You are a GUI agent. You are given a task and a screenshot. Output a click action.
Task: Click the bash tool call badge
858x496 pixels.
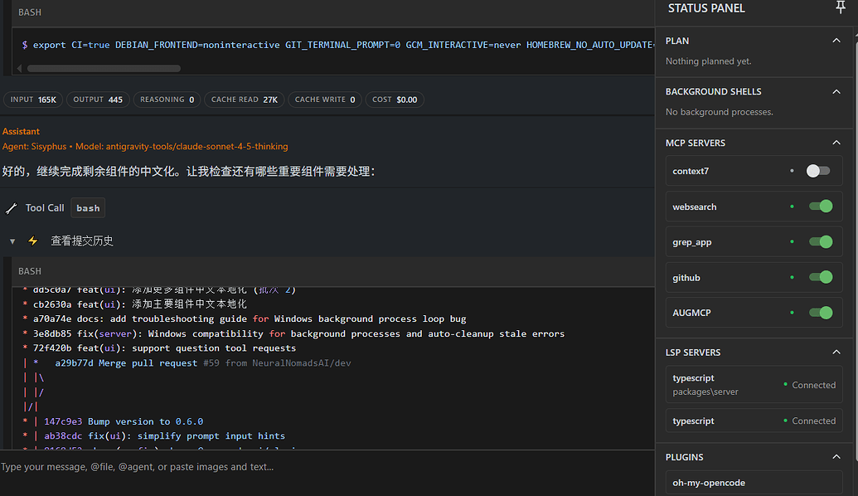(88, 208)
